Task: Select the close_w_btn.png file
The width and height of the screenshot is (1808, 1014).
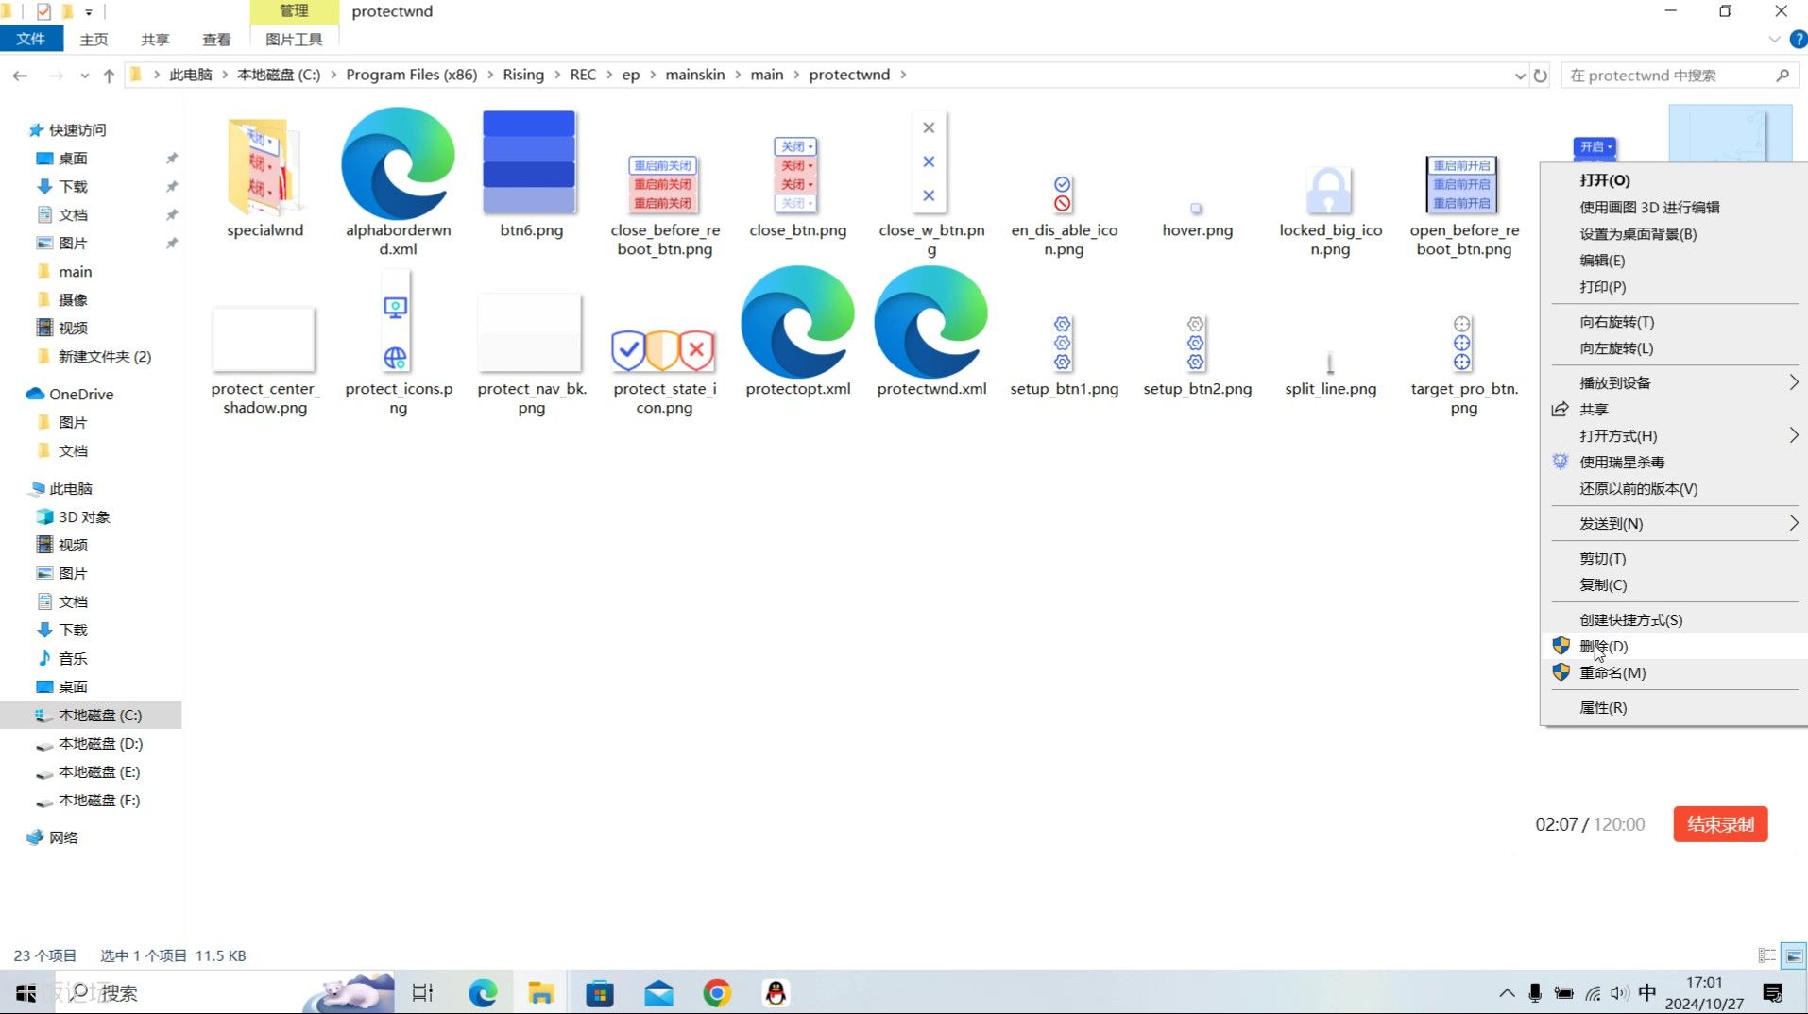Action: point(930,183)
